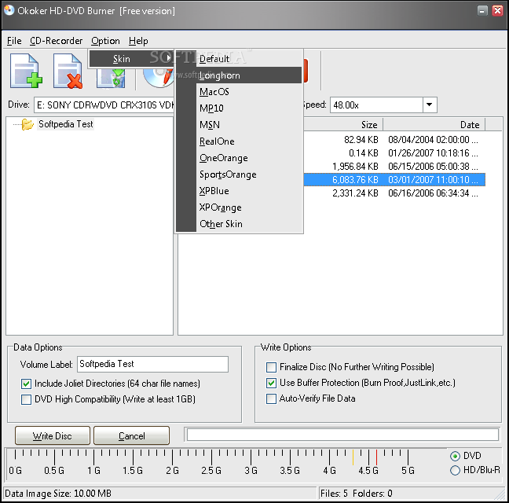This screenshot has height=503, width=509.
Task: Minimize the Okoker HD-DVD Burner window
Action: coord(482,11)
